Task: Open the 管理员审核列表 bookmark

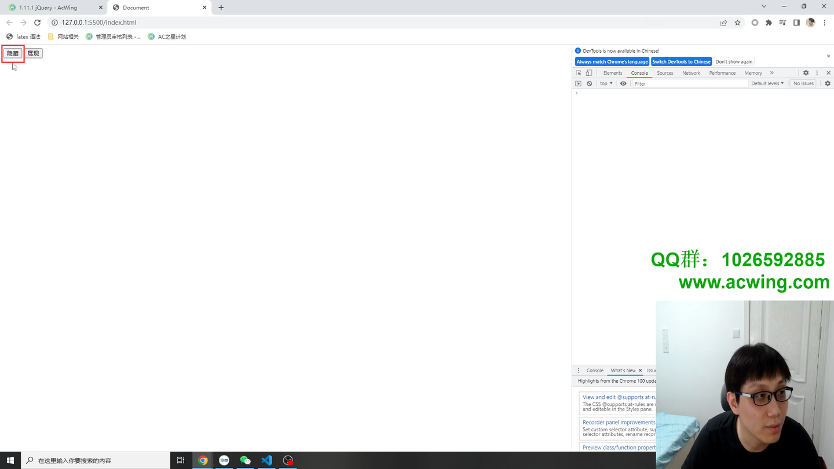Action: (113, 36)
